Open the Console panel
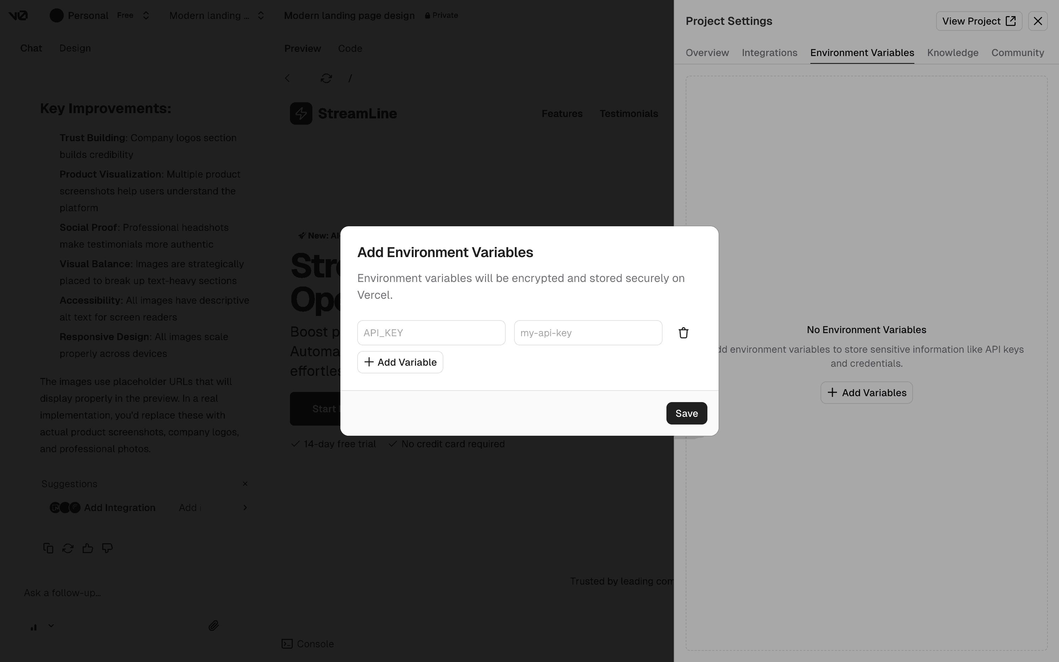Image resolution: width=1059 pixels, height=662 pixels. tap(307, 644)
